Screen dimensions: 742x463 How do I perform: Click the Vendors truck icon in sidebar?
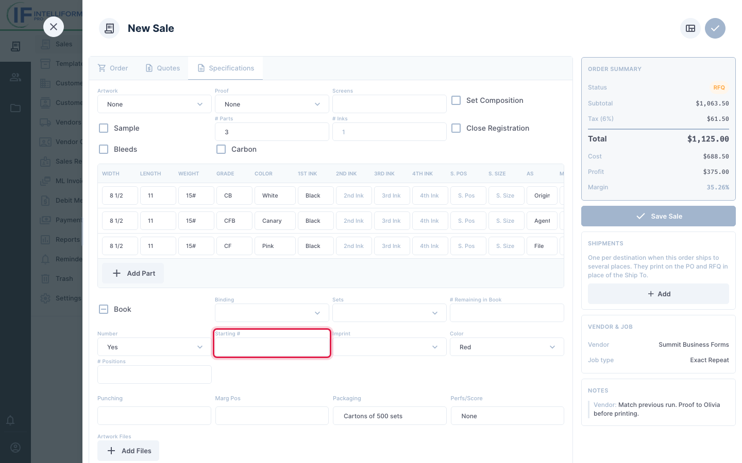click(45, 122)
